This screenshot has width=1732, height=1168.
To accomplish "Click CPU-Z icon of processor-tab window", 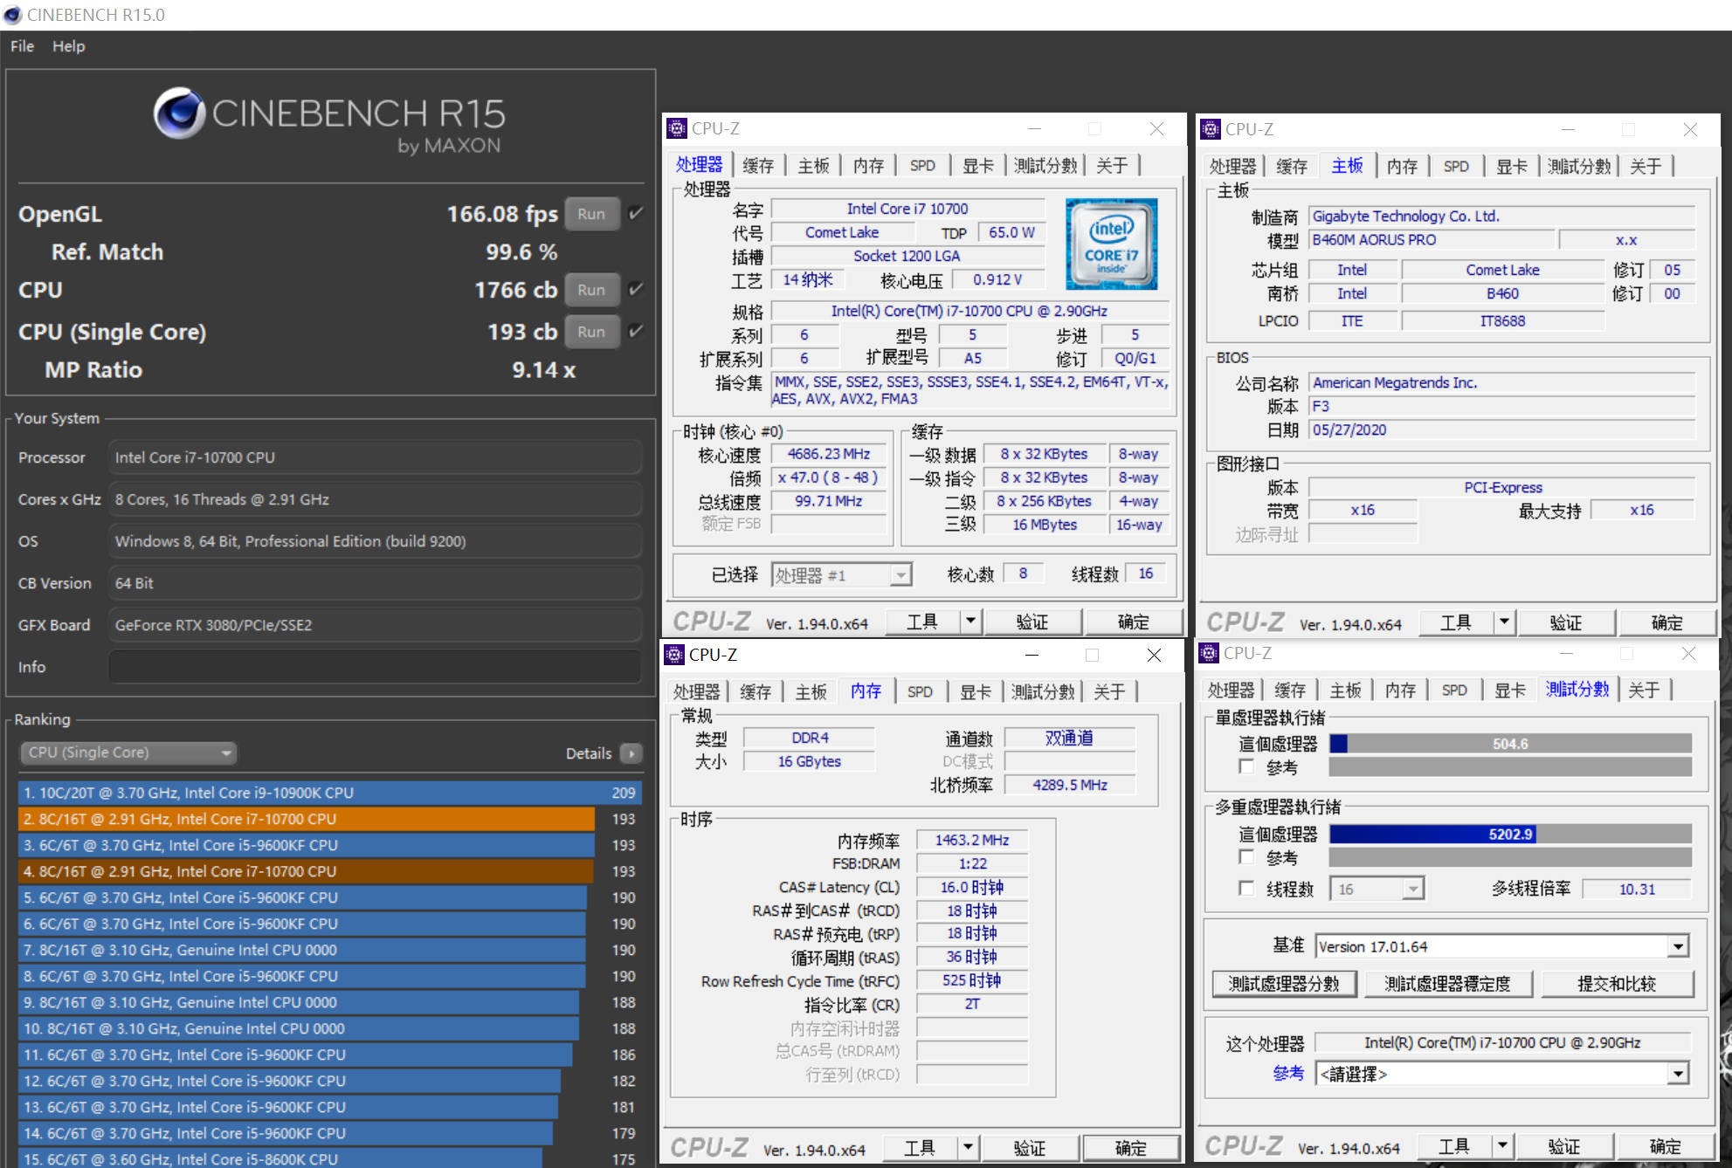I will (x=677, y=128).
